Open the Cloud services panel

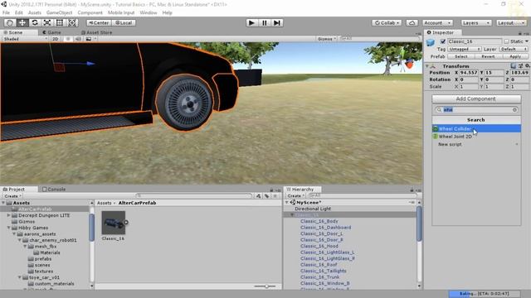(x=412, y=22)
